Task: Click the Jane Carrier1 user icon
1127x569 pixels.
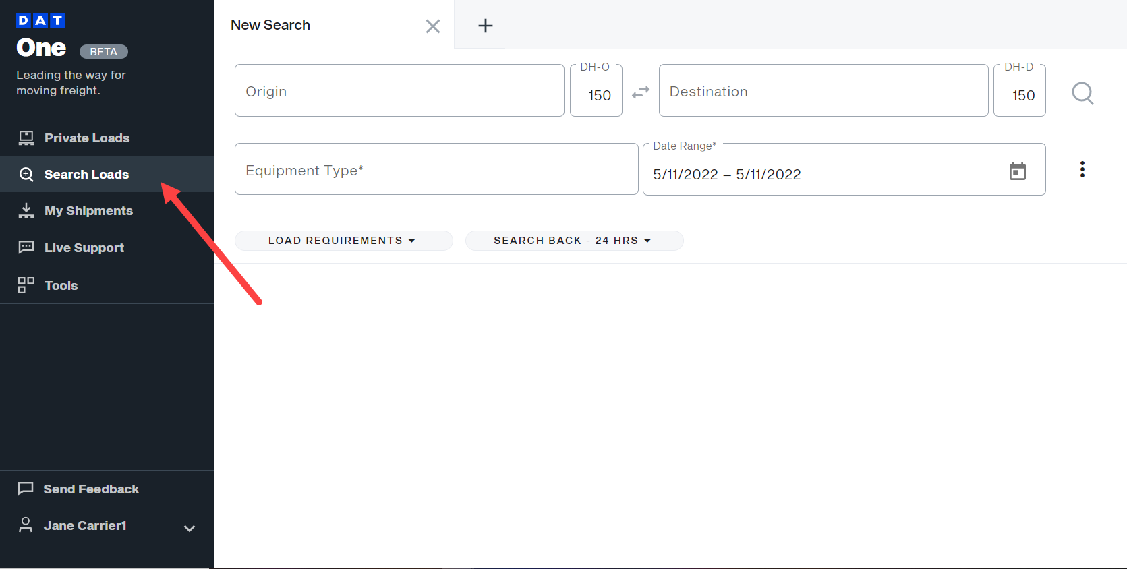Action: 26,525
